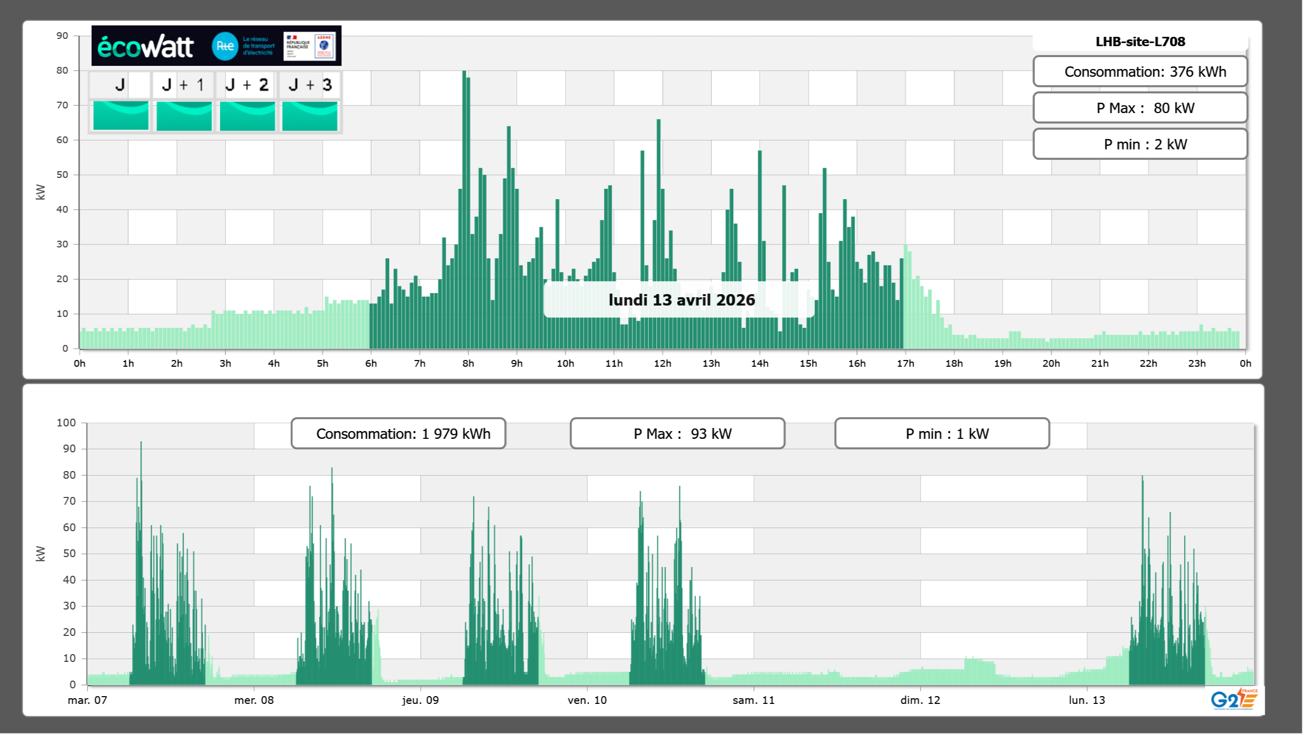Click the LHB-site-L708 site title

click(1140, 41)
